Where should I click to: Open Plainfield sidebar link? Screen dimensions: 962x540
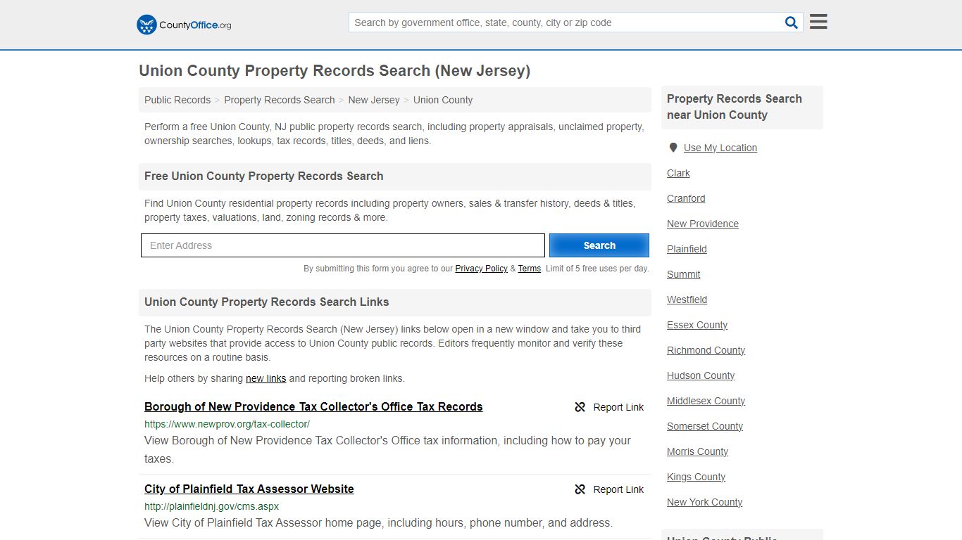pos(687,249)
